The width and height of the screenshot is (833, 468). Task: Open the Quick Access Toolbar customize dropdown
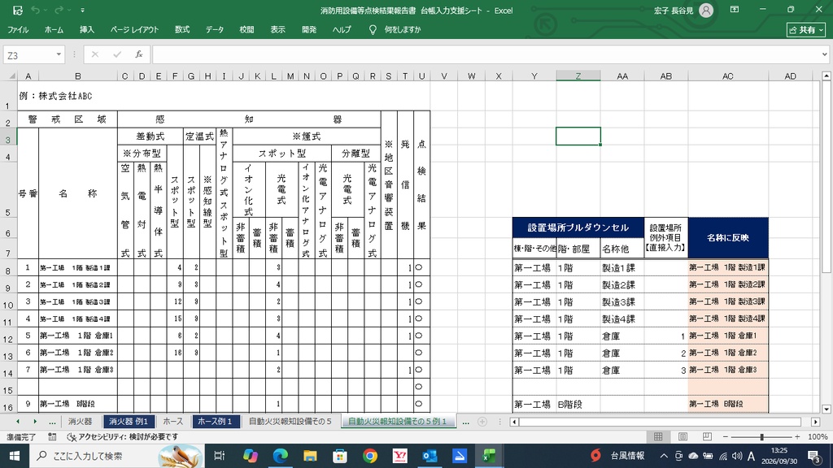[x=82, y=10]
